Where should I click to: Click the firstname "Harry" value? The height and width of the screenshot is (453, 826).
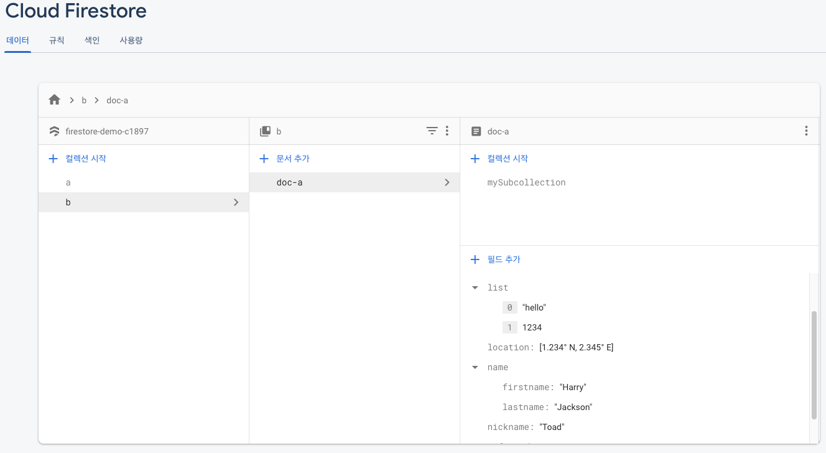[573, 387]
